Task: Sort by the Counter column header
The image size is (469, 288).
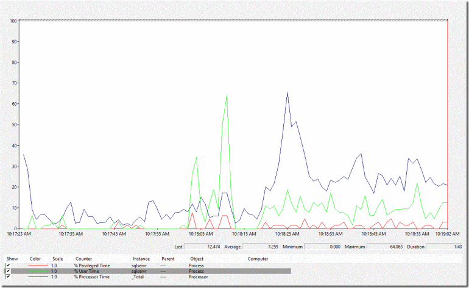Action: tap(83, 259)
